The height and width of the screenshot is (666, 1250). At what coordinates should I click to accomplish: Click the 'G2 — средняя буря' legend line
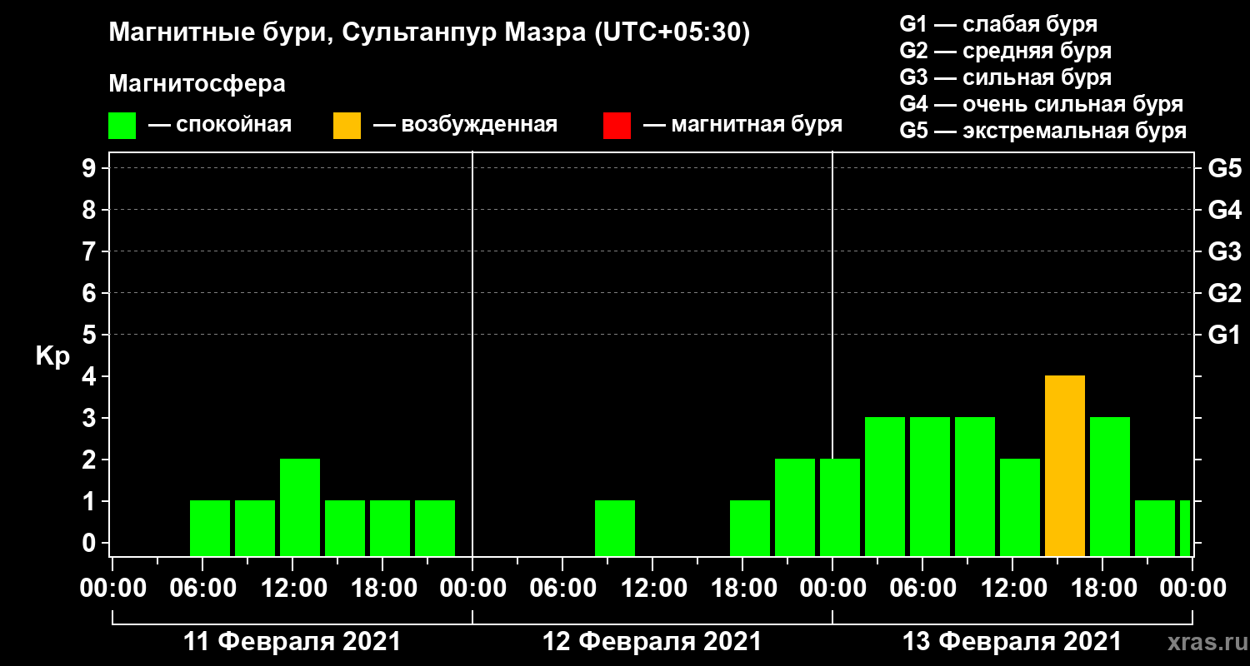pyautogui.click(x=1005, y=51)
